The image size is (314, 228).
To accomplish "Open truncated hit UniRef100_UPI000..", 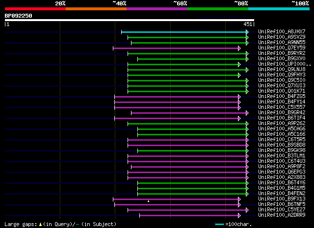I will 285,64.
